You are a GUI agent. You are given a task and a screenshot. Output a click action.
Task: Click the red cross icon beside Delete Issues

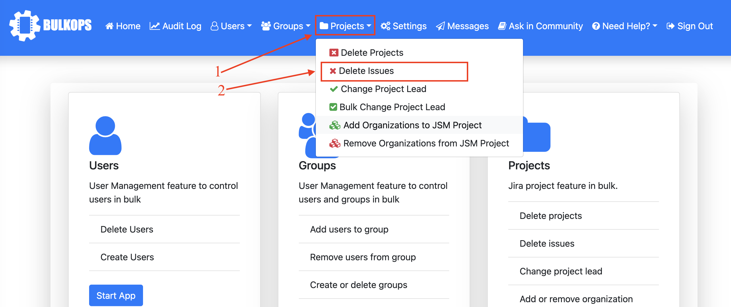[333, 71]
